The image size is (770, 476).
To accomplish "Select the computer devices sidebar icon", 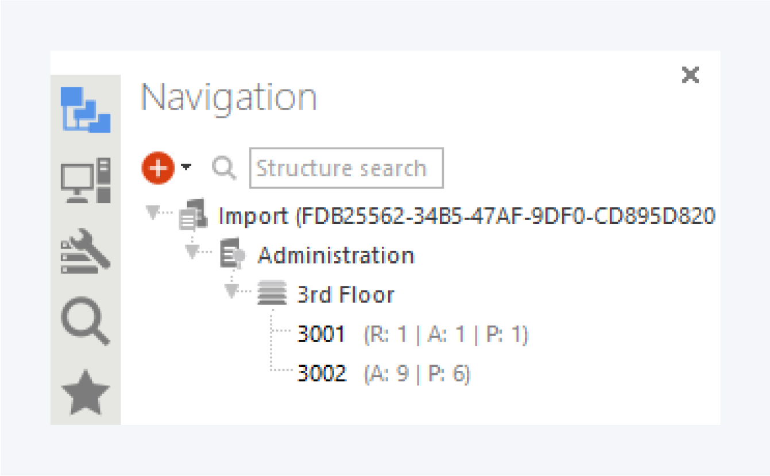I will [86, 180].
